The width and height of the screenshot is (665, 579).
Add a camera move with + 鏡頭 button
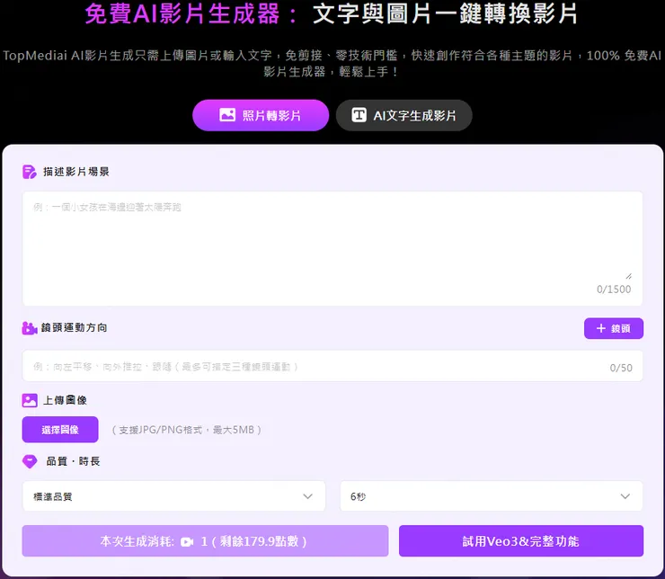click(613, 328)
